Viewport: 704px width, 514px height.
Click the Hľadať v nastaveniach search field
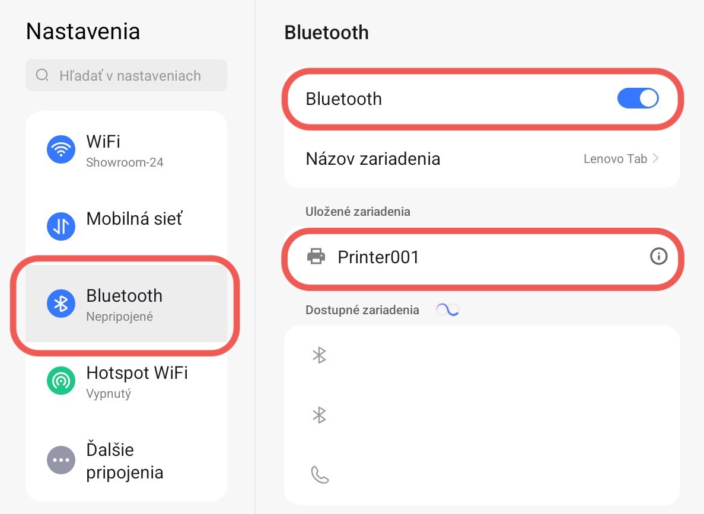130,76
